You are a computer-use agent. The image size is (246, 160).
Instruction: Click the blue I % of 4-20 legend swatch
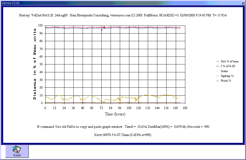click(217, 66)
